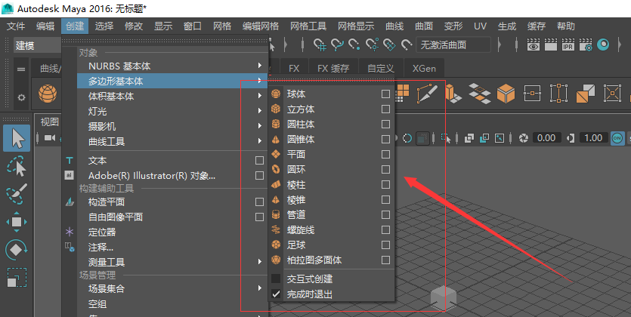The image size is (631, 317).
Task: Click the orange cube shelf icon
Action: coord(506,94)
